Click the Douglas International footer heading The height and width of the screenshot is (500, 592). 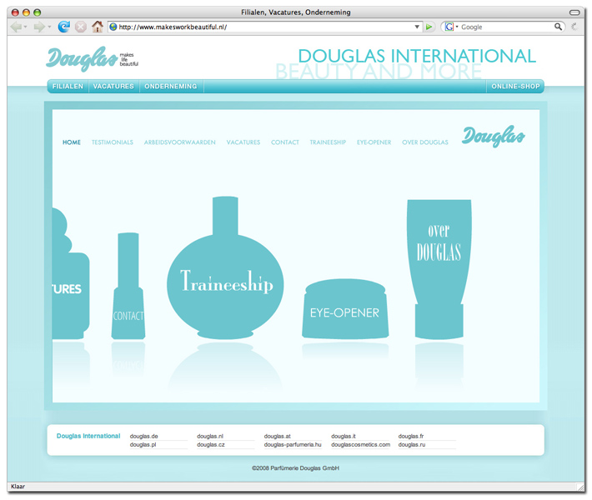point(88,436)
